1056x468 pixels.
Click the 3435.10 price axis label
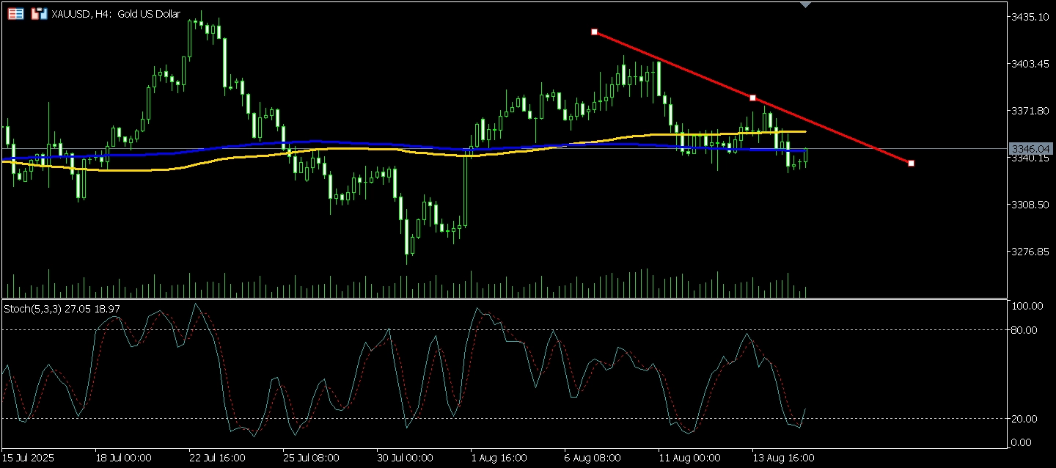coord(1031,17)
